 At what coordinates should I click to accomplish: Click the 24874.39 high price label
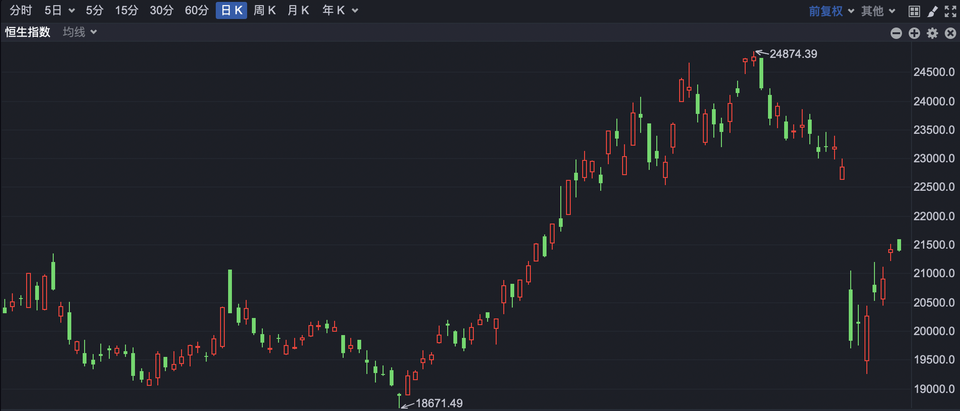[793, 54]
